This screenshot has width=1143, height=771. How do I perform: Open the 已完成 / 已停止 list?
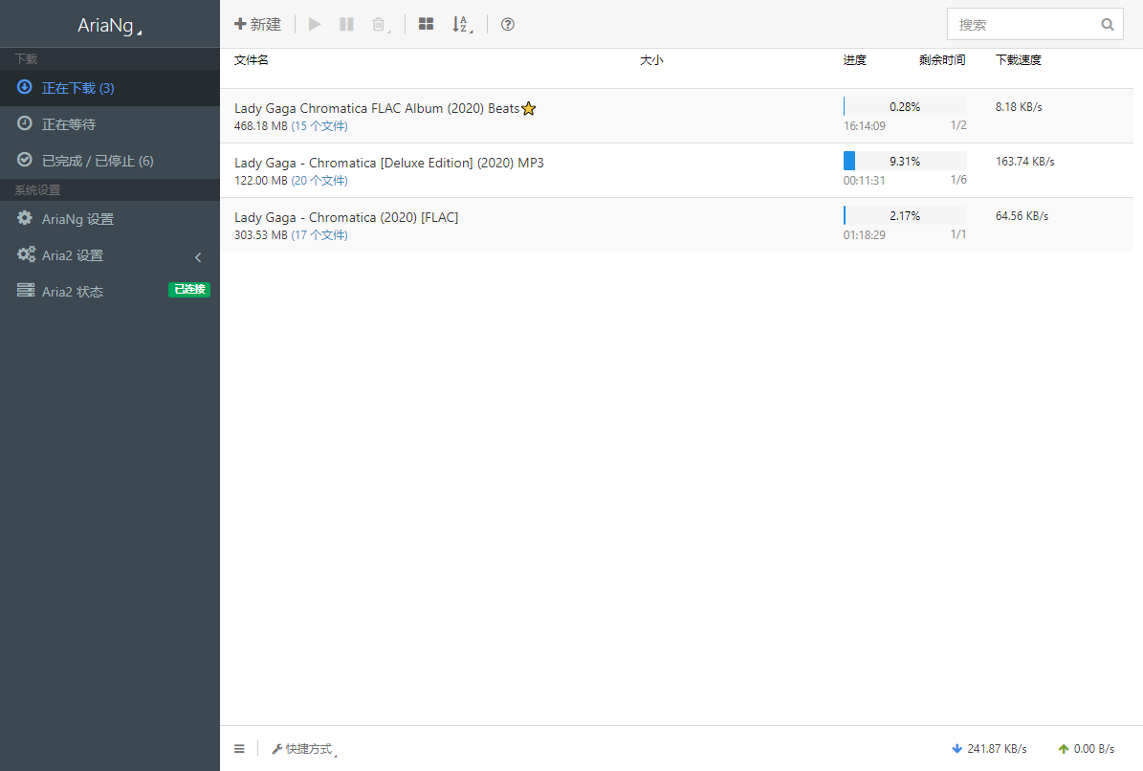(x=109, y=161)
